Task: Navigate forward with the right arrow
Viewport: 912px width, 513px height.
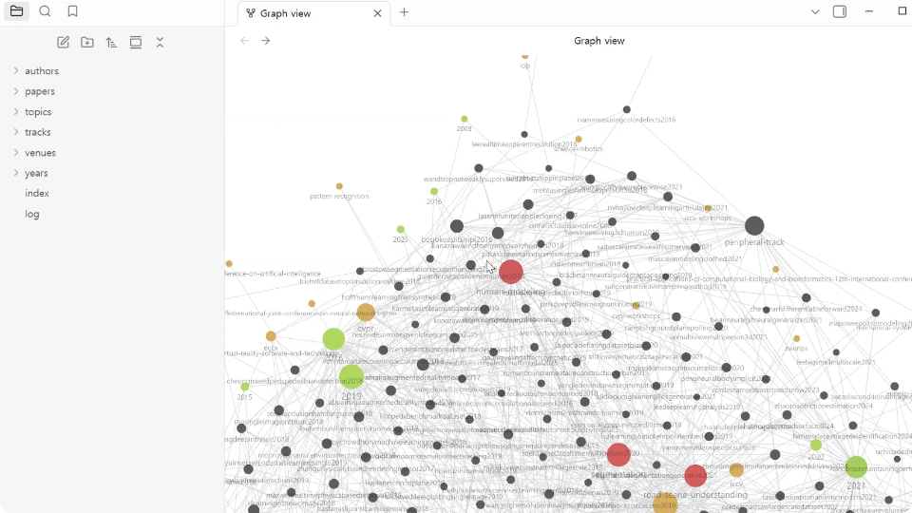Action: (266, 41)
